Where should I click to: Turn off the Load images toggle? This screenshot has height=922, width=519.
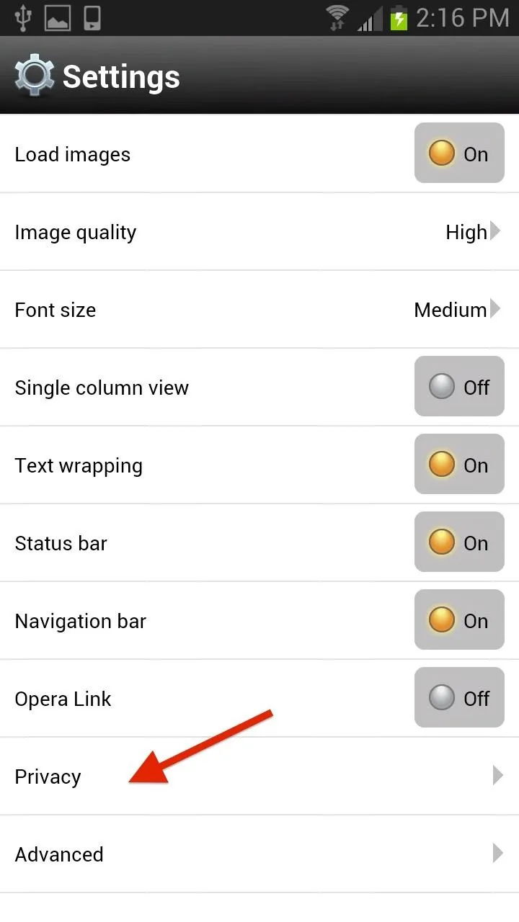[x=459, y=153]
